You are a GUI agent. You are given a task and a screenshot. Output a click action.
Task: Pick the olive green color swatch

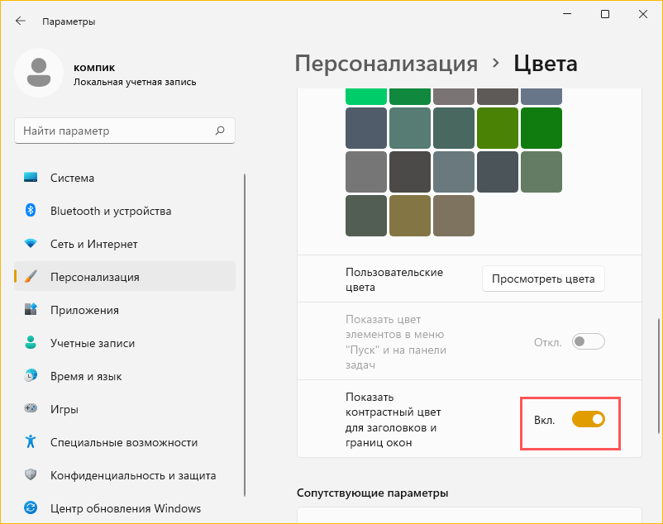(498, 128)
